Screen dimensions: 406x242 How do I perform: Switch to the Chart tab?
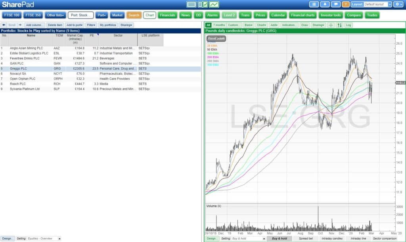pyautogui.click(x=149, y=15)
